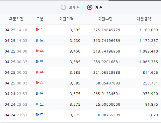Select the 04.25 14:02 order time cell
161x123 pixels.
[16, 41]
